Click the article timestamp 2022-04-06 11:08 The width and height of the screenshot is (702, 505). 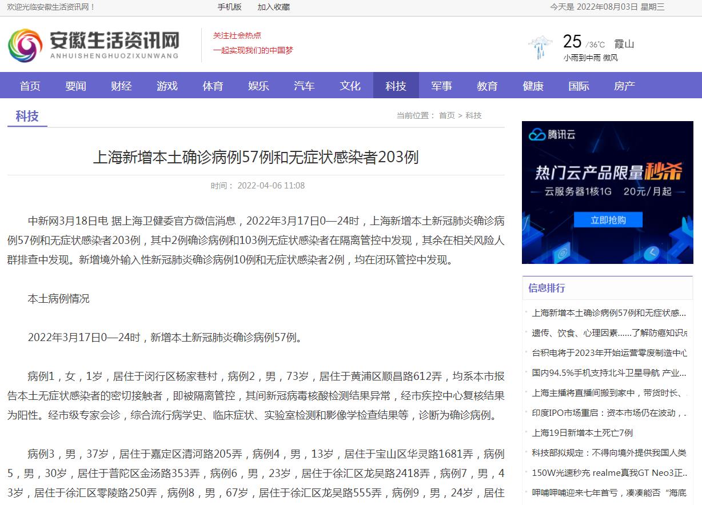[x=271, y=186]
